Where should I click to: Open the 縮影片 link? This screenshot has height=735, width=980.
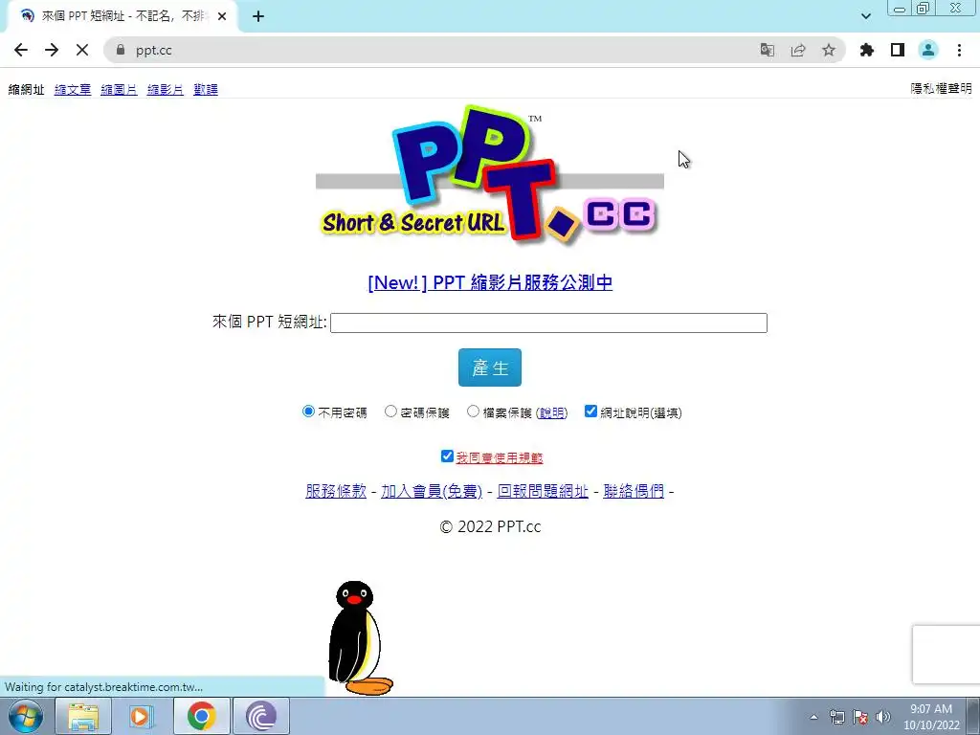pyautogui.click(x=165, y=89)
